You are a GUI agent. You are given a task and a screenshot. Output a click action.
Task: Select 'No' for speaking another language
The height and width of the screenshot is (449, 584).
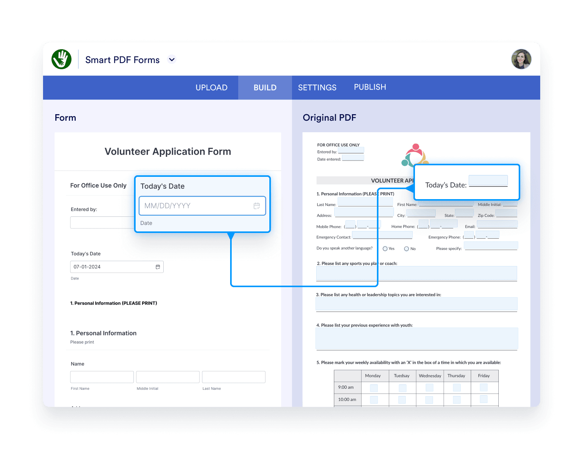coord(406,248)
